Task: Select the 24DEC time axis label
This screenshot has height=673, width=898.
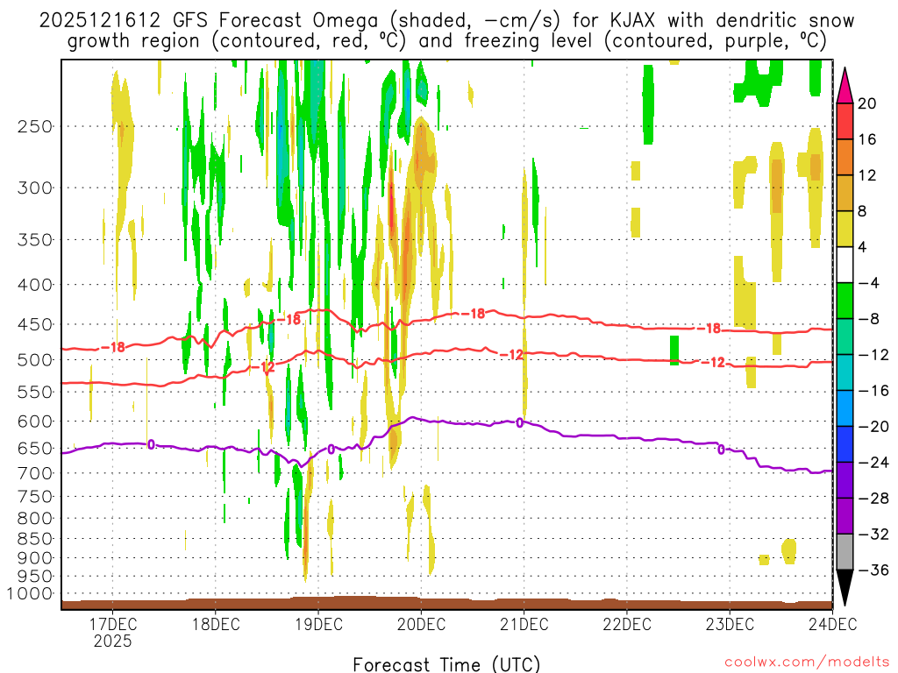Action: [833, 624]
